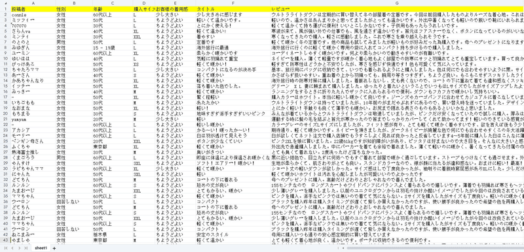Click the お客様の着用感 header cell

click(x=176, y=9)
